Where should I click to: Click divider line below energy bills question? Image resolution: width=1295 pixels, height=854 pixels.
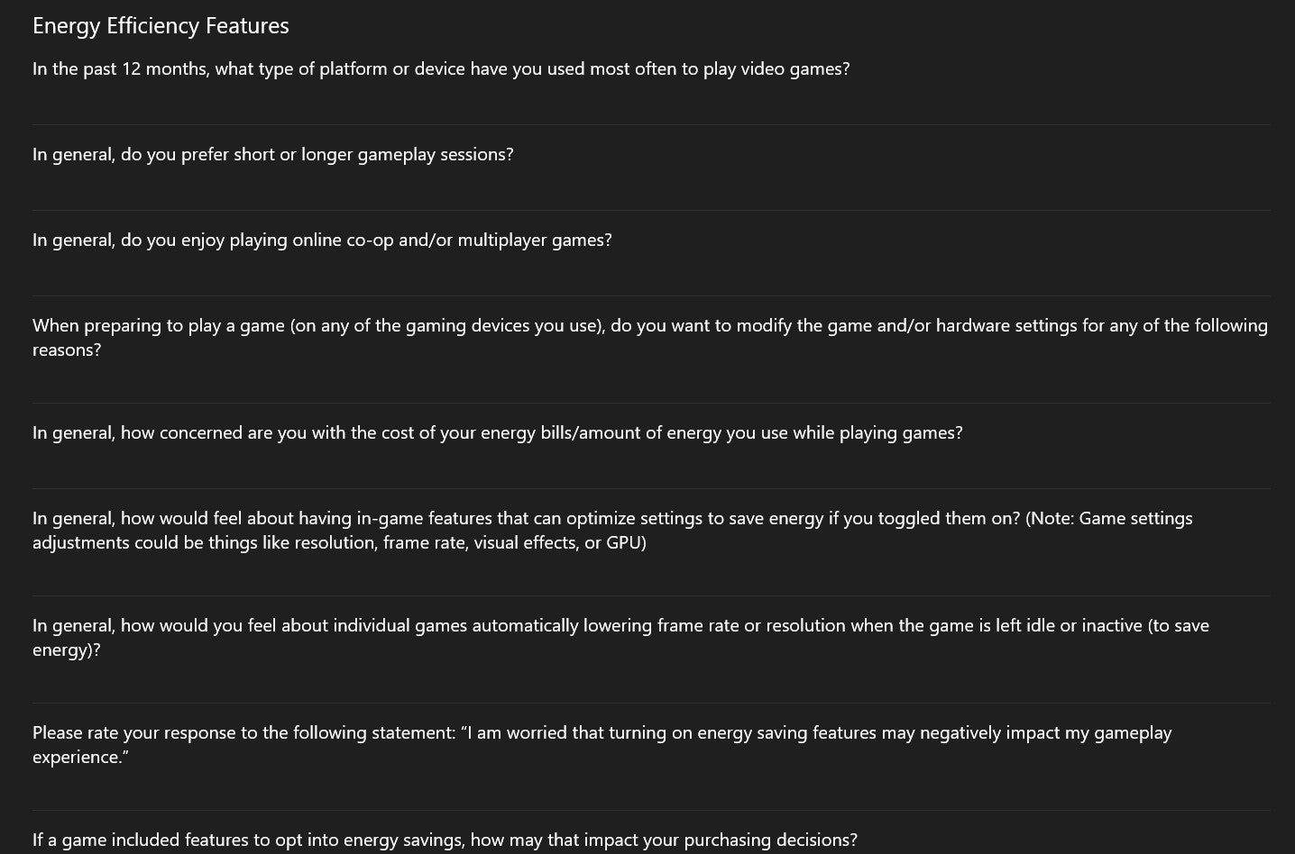point(651,489)
